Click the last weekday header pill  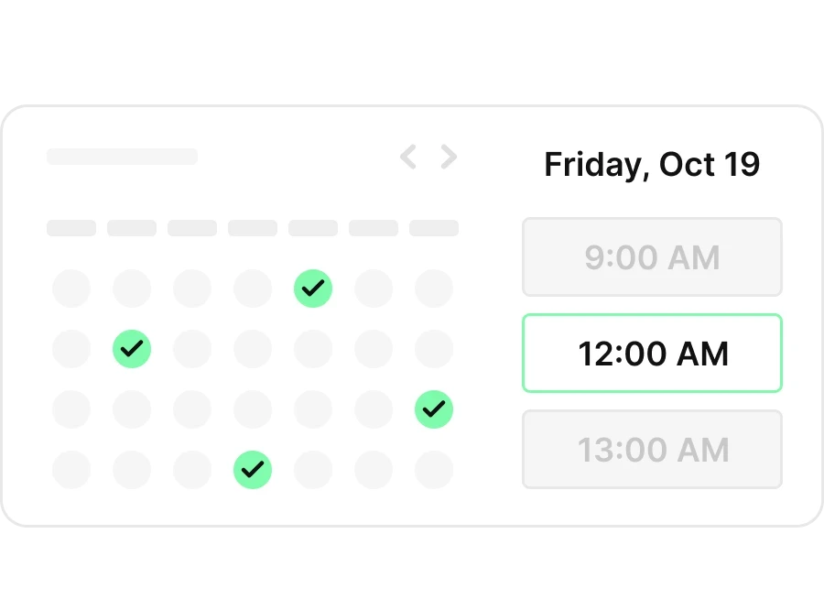[x=434, y=228]
